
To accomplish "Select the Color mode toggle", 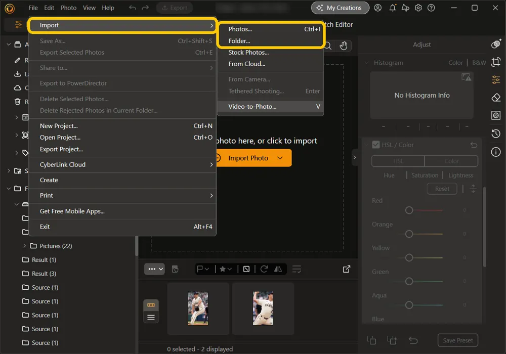I will 451,161.
